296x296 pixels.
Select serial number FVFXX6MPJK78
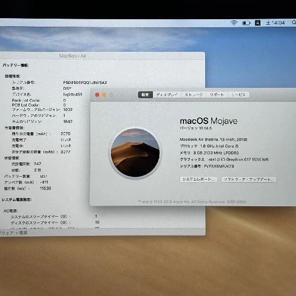pyautogui.click(x=219, y=166)
